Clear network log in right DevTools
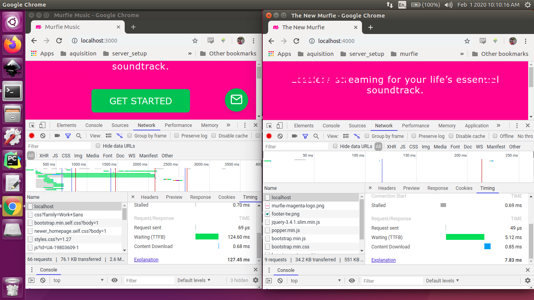The height and width of the screenshot is (300, 534). (280, 136)
